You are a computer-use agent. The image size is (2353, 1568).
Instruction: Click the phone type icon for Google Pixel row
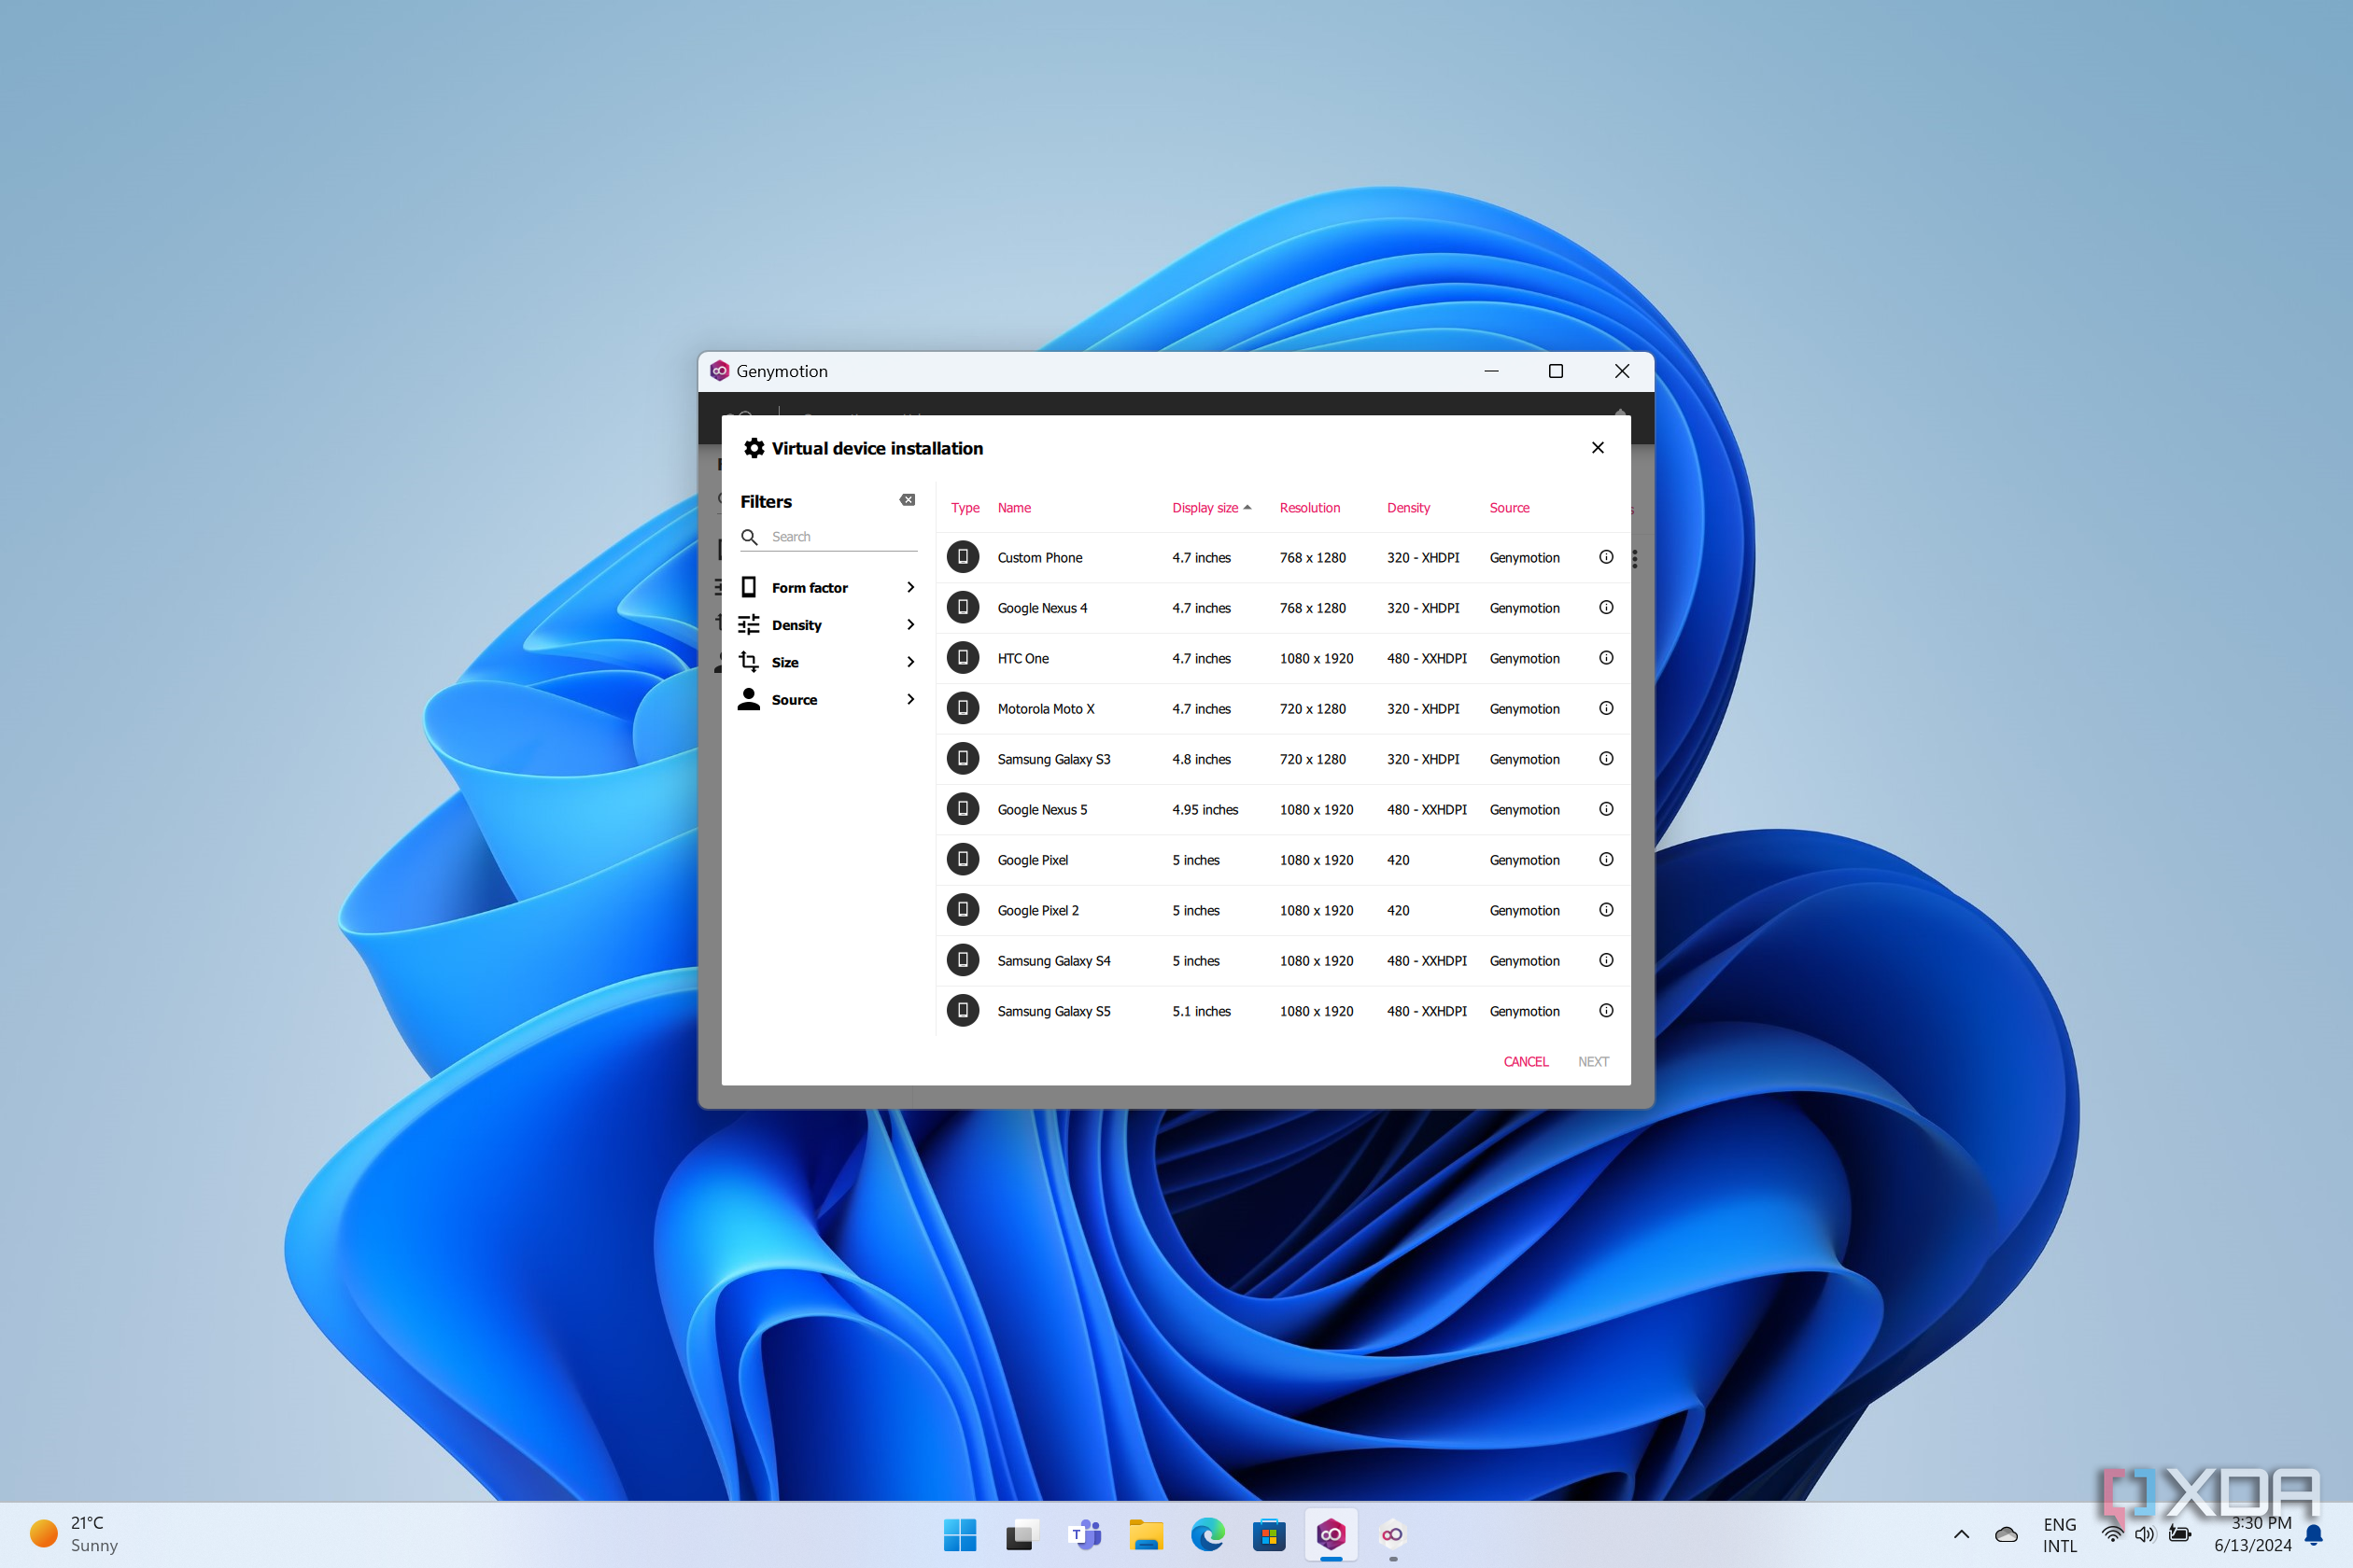963,859
